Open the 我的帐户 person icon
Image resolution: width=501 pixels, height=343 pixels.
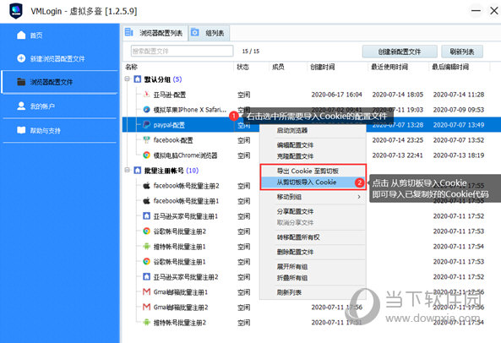[x=21, y=106]
